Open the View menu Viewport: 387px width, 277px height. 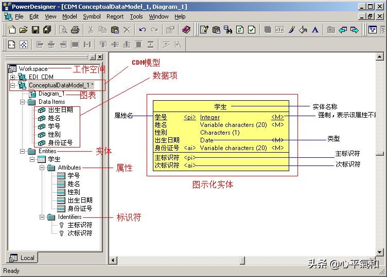coord(50,16)
